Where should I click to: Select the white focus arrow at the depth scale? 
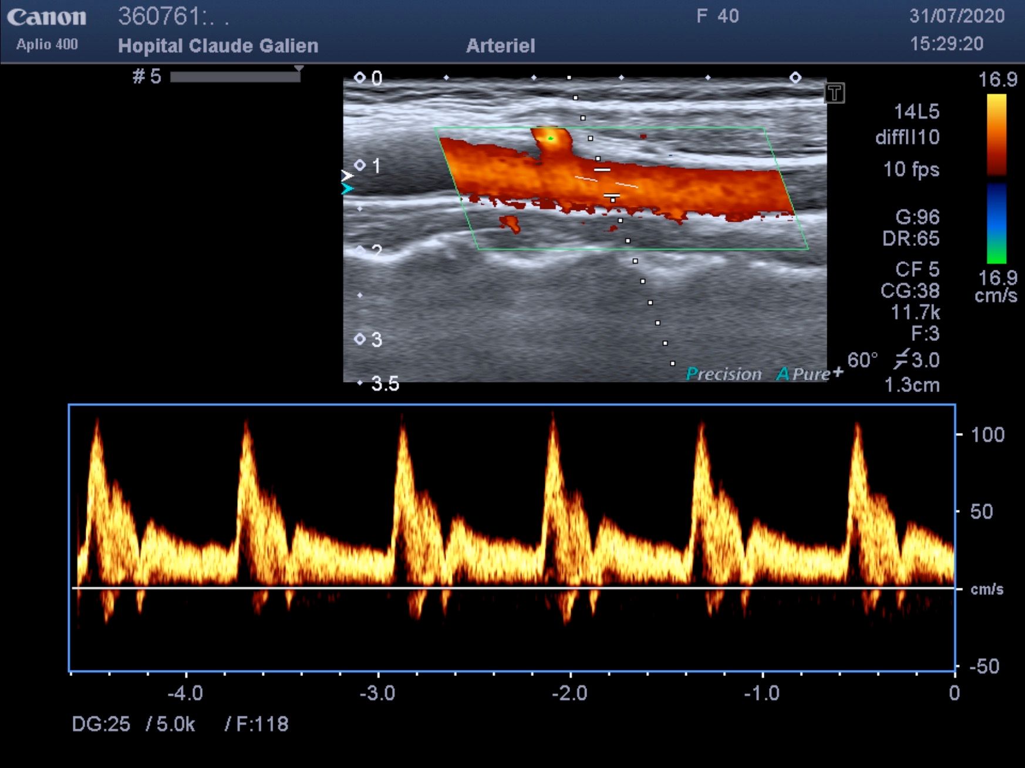347,175
